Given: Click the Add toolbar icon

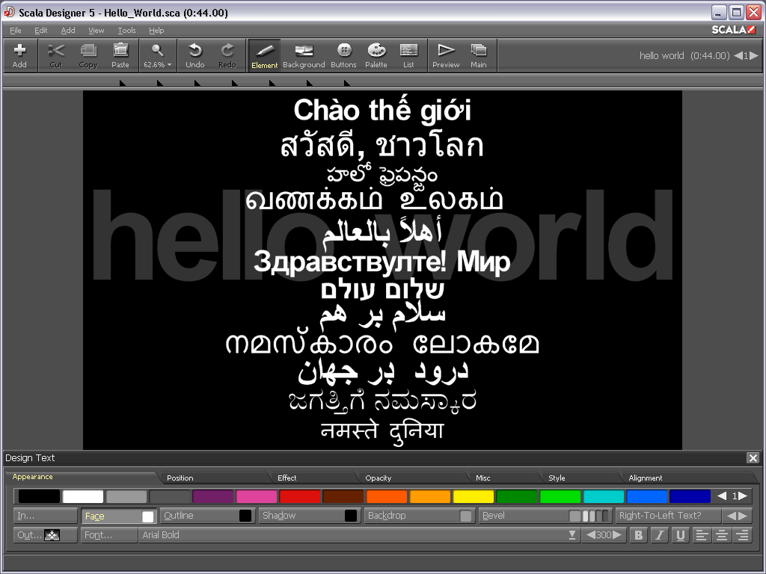Looking at the screenshot, I should click(19, 55).
